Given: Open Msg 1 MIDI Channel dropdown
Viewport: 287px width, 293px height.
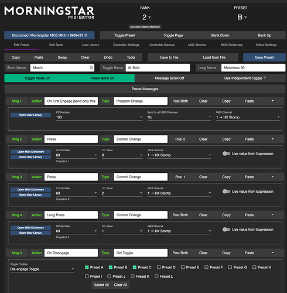Looking at the screenshot, I should [248, 117].
